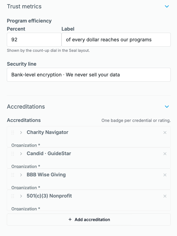Remove the Charity Navigator accreditation
Image resolution: width=177 pixels, height=236 pixels.
point(165,132)
